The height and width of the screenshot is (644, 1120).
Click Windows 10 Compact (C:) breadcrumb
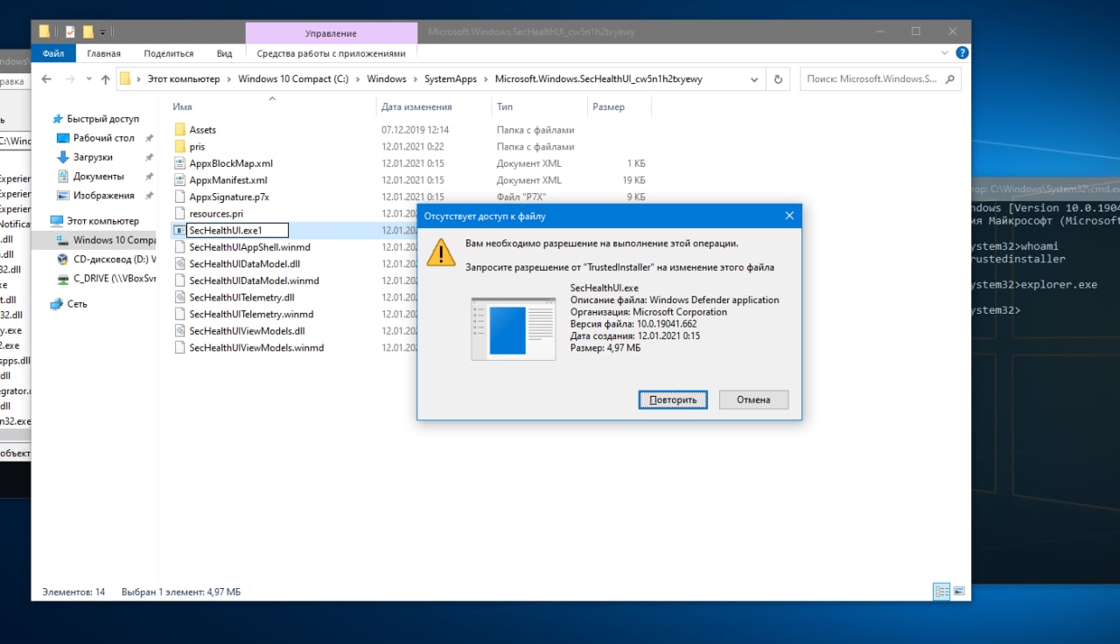293,79
